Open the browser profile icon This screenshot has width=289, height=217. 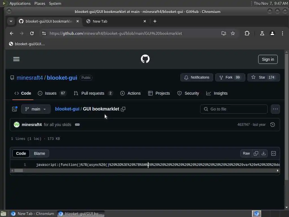pyautogui.click(x=272, y=33)
